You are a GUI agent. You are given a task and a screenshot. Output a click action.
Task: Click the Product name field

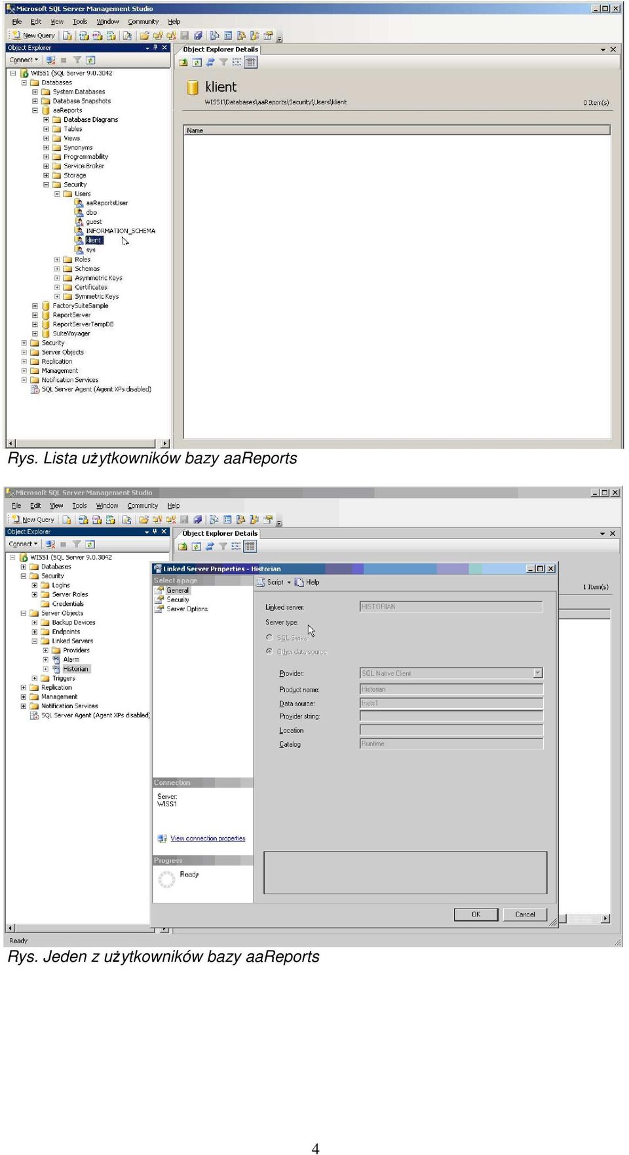[451, 689]
